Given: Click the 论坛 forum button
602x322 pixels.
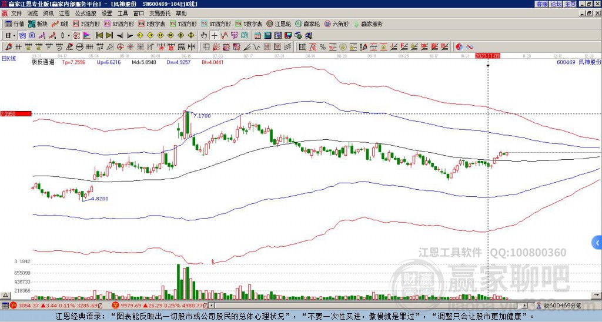Looking at the screenshot, I should [x=556, y=4].
